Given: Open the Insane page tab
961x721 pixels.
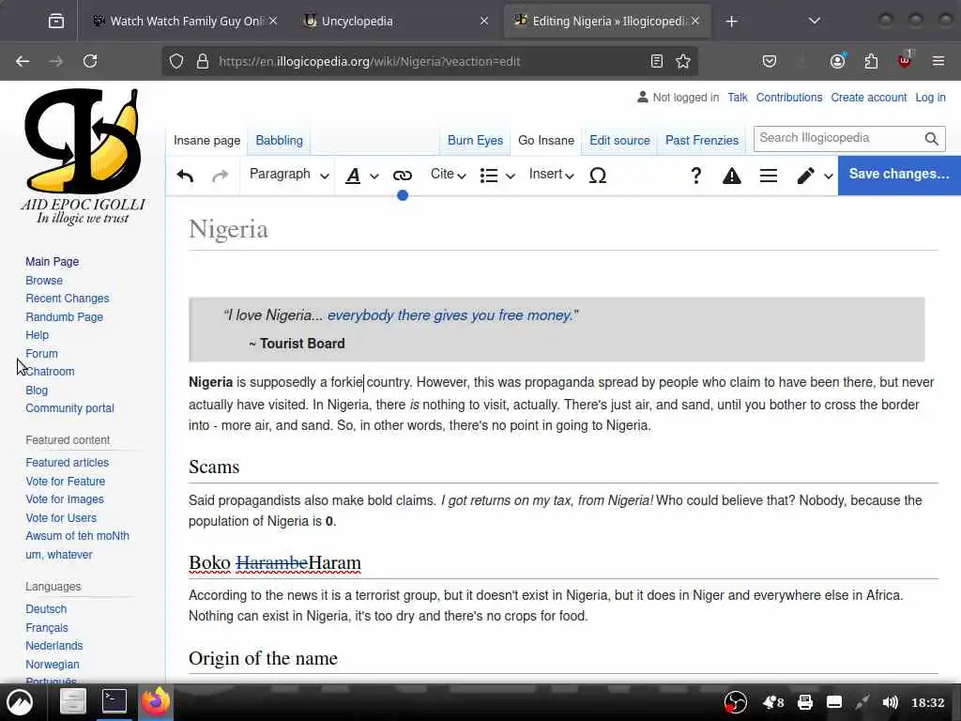Looking at the screenshot, I should (x=206, y=141).
